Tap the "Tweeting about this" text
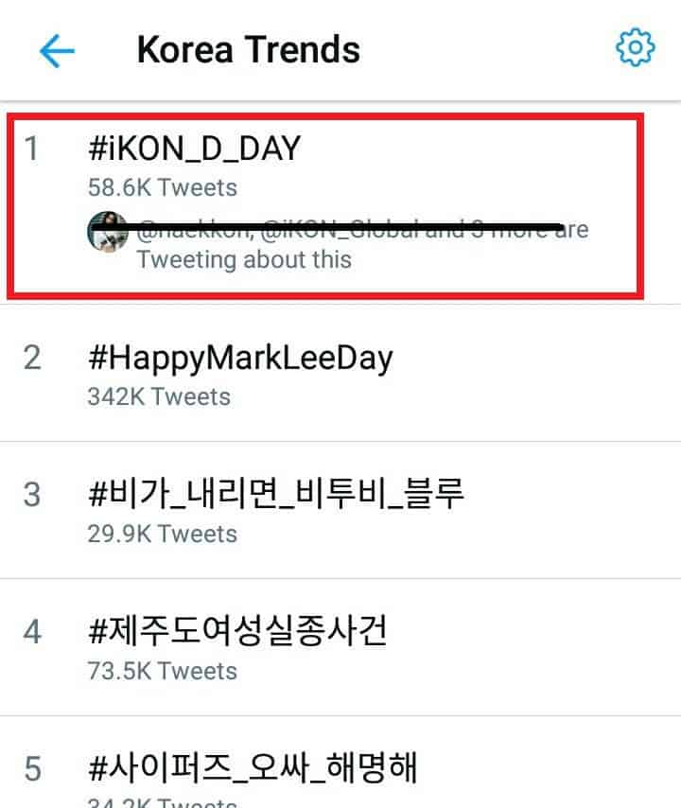This screenshot has height=808, width=681. tap(244, 259)
